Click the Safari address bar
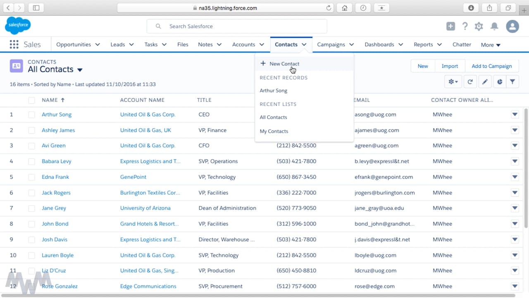 point(225,8)
